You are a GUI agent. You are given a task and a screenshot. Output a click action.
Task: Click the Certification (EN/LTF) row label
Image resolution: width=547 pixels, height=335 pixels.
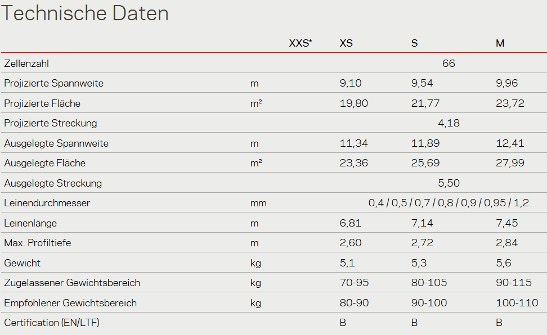tap(52, 323)
